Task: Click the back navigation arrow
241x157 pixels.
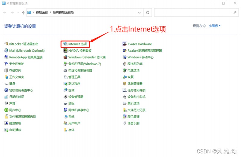Action: coord(5,13)
